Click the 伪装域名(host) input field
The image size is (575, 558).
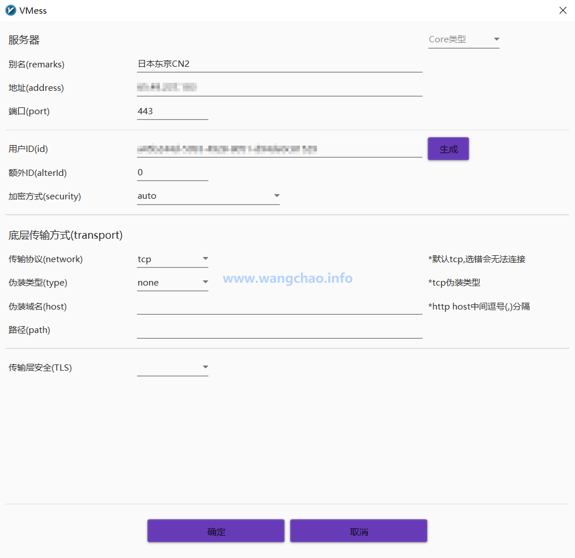(x=279, y=306)
